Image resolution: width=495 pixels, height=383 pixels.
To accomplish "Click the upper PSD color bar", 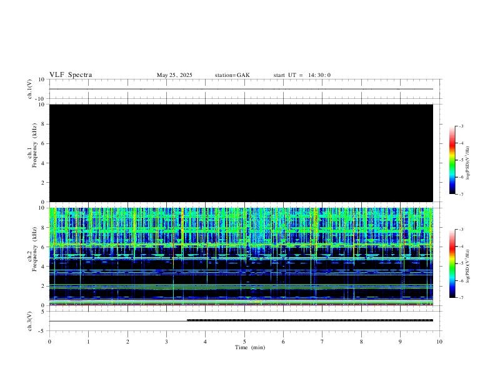I will 452,160.
